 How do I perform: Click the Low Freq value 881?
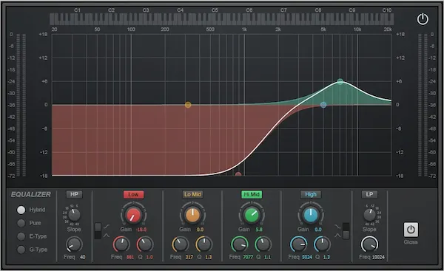pos(130,257)
